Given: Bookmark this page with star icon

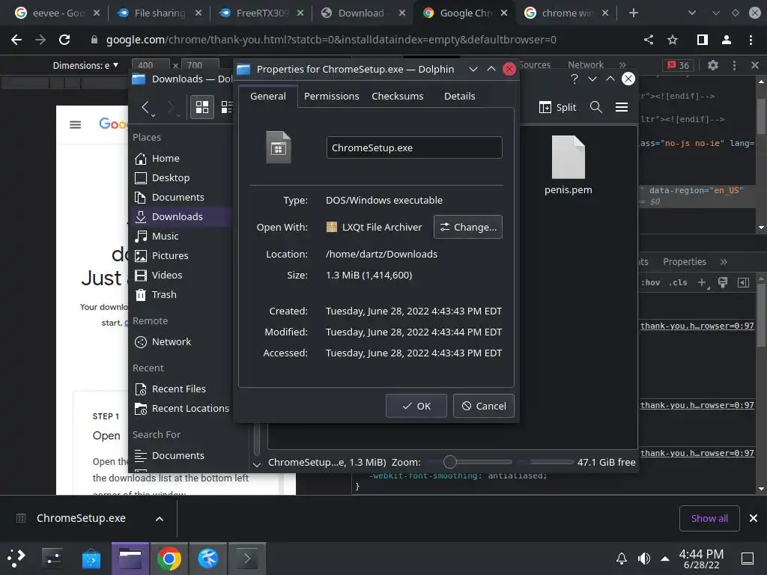Looking at the screenshot, I should point(673,40).
